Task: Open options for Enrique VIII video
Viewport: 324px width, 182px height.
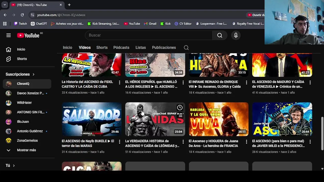Action: pos(246,82)
